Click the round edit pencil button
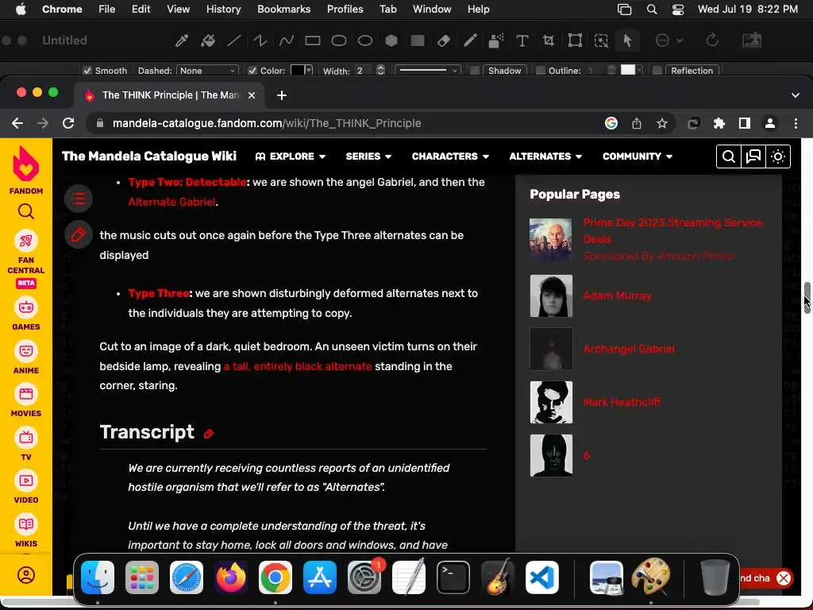The height and width of the screenshot is (610, 813). (x=79, y=235)
